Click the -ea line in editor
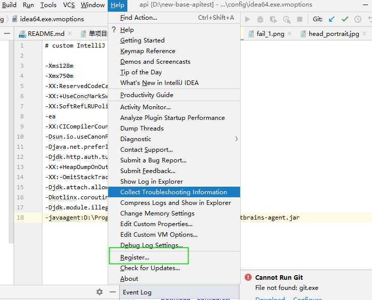 [x=51, y=116]
